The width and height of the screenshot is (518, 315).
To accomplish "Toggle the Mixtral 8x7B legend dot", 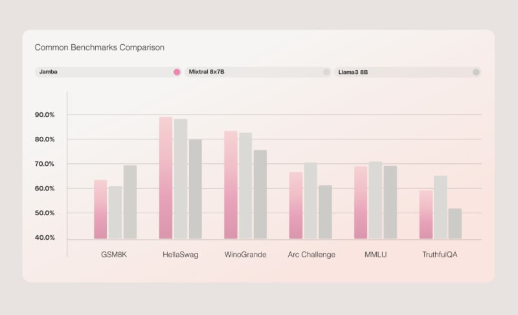I will pos(326,72).
